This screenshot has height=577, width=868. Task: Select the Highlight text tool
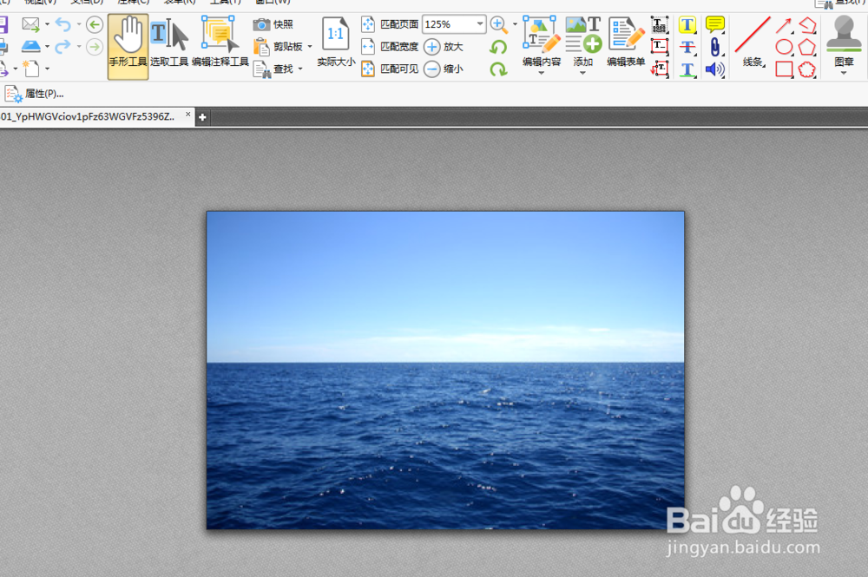pos(687,25)
